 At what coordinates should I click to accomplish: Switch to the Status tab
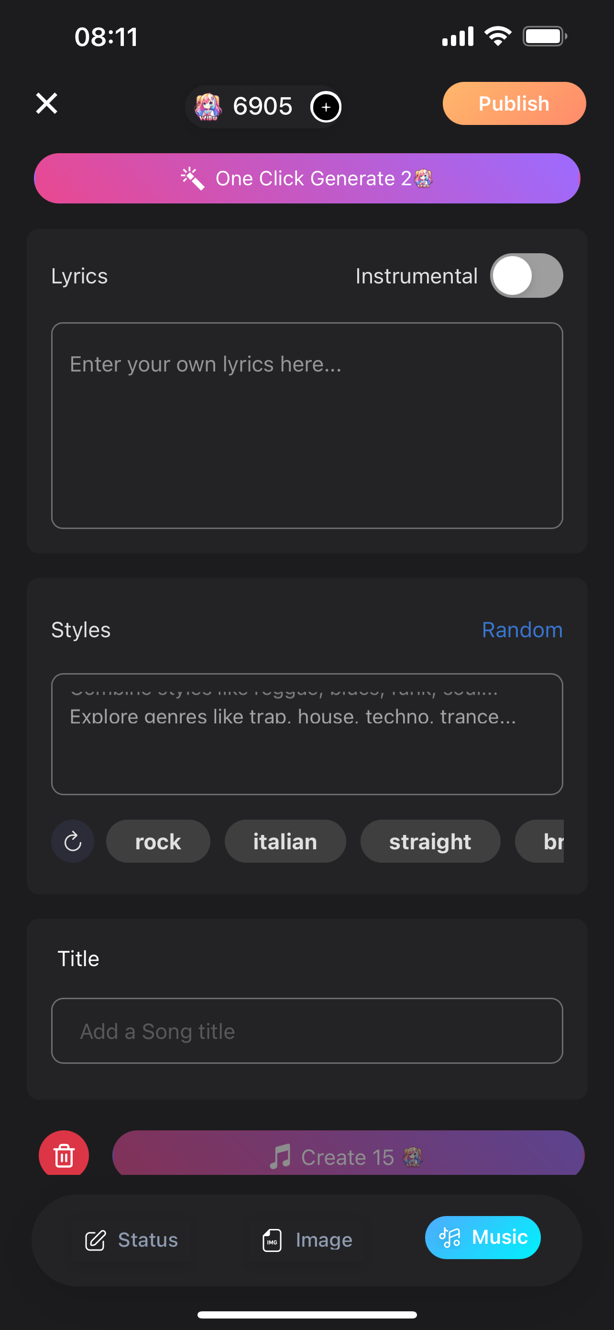click(x=132, y=1240)
